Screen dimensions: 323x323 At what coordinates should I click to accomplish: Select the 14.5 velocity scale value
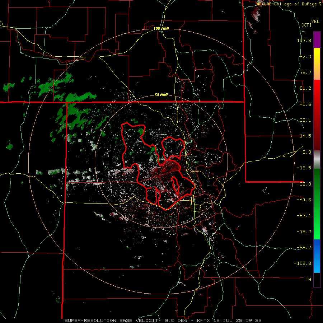pyautogui.click(x=305, y=136)
